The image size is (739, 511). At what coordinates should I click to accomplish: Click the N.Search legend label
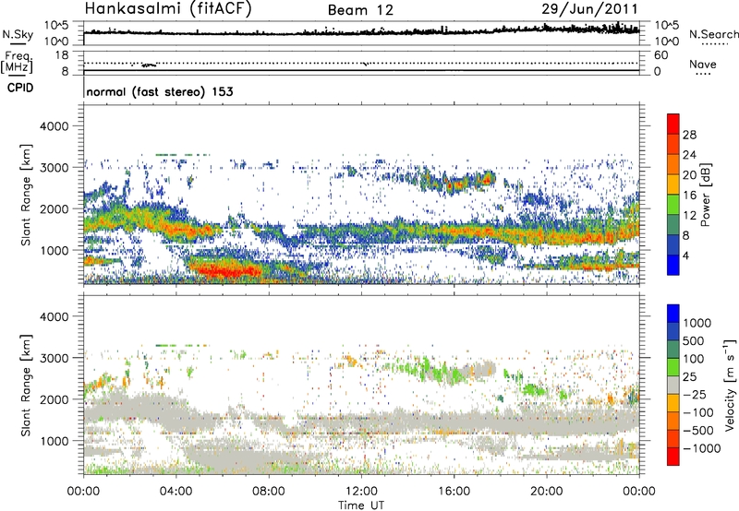pyautogui.click(x=713, y=34)
